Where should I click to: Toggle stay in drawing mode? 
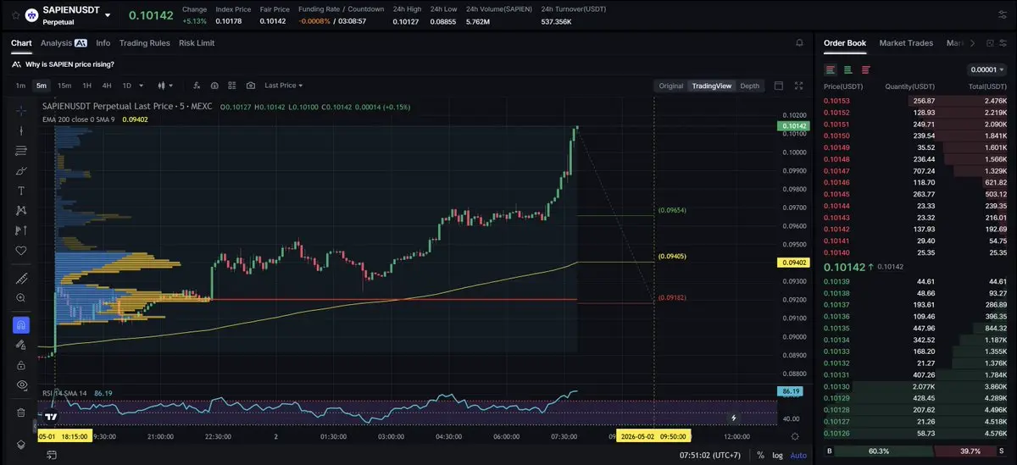[21, 345]
